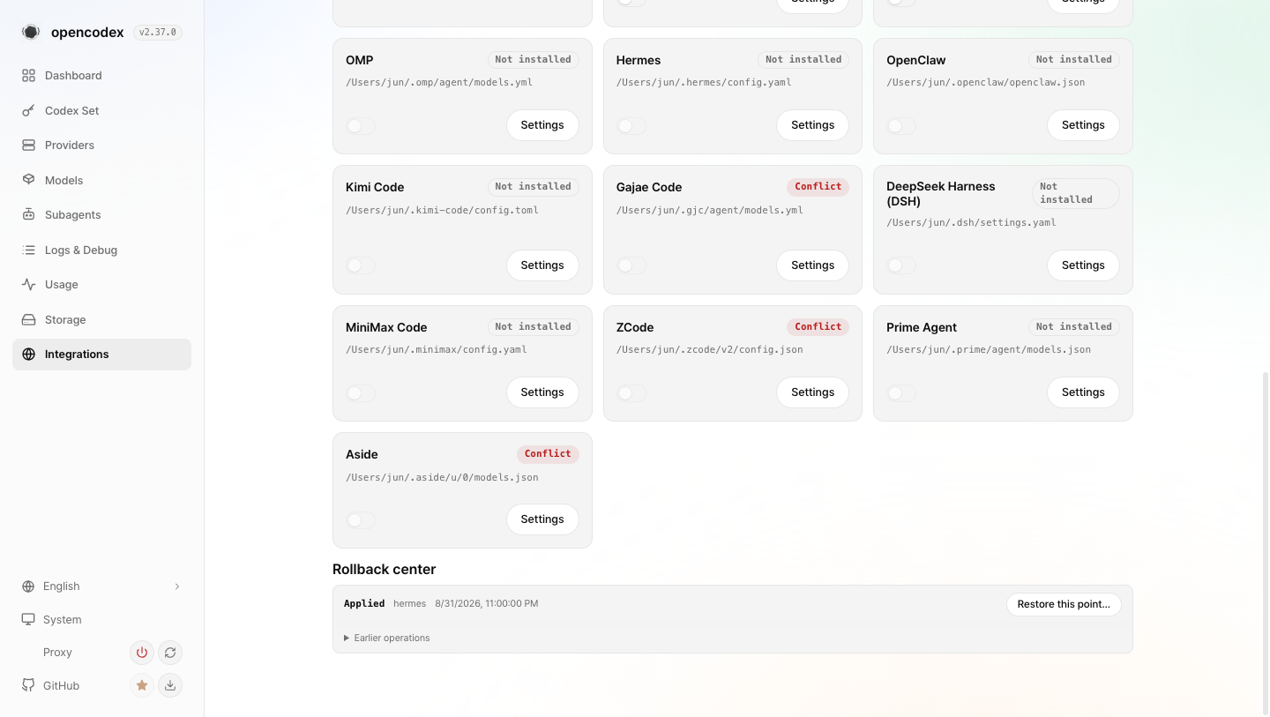Click the Subagents robot icon
The image size is (1270, 717).
(x=28, y=214)
